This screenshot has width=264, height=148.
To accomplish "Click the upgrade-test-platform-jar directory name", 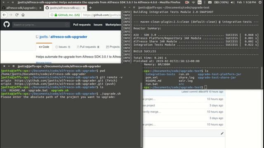I will [219, 74].
